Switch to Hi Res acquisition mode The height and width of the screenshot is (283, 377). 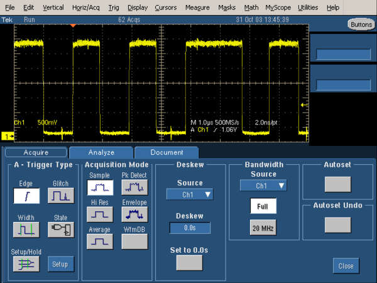99,214
